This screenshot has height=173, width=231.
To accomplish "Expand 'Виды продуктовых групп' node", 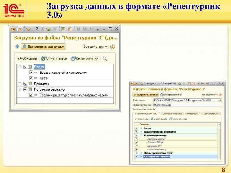I will pyautogui.click(x=141, y=153).
